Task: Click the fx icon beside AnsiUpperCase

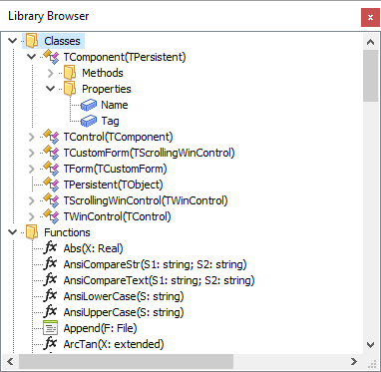Action: (51, 312)
